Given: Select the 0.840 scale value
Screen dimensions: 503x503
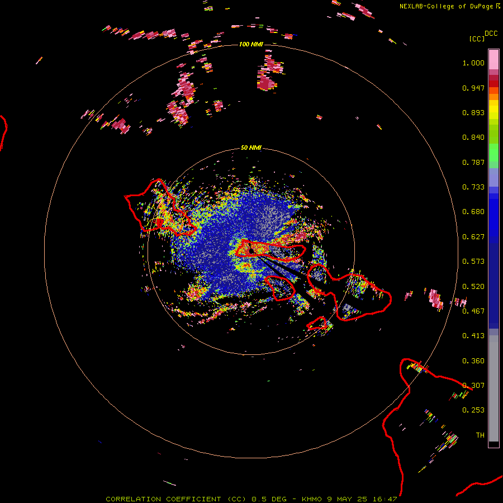Looking at the screenshot, I should [473, 137].
